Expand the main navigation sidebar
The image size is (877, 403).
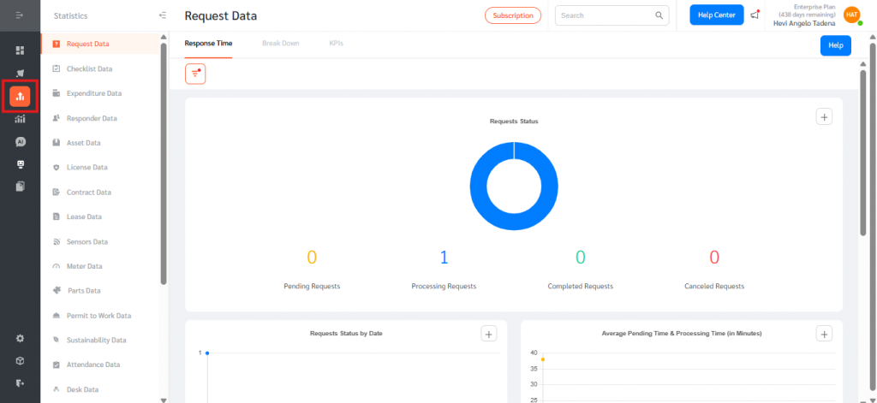click(x=20, y=16)
